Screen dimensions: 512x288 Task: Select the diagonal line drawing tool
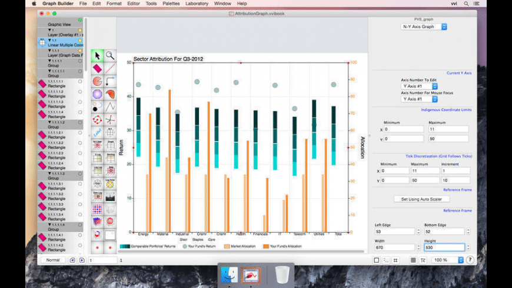[x=110, y=69]
